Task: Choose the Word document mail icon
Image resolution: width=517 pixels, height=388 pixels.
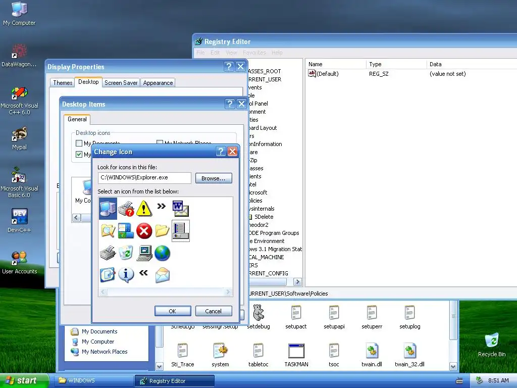Action: [x=180, y=209]
